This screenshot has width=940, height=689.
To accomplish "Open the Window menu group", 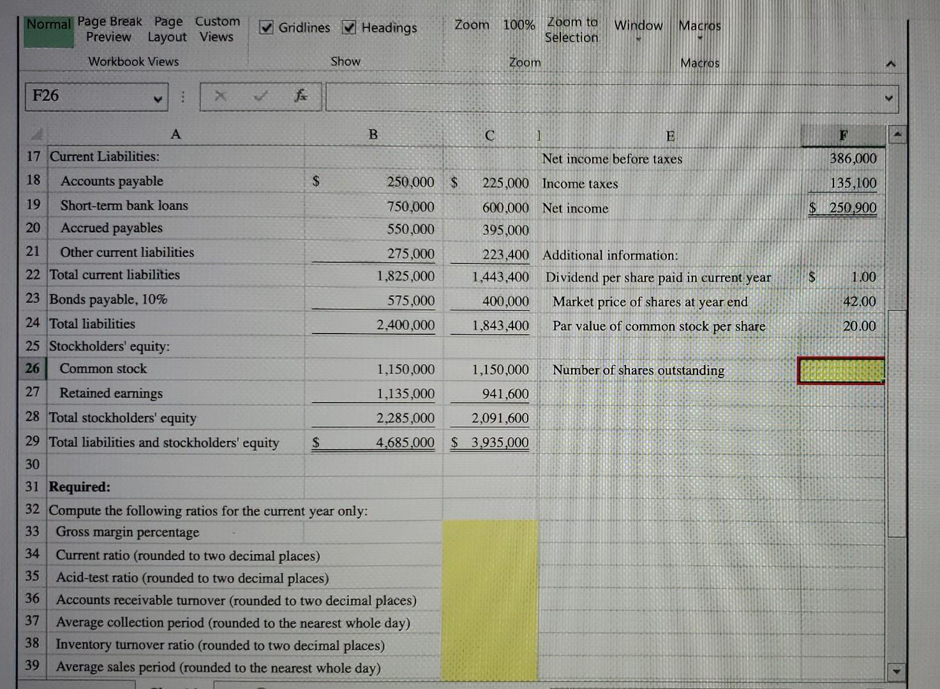I will tap(638, 25).
